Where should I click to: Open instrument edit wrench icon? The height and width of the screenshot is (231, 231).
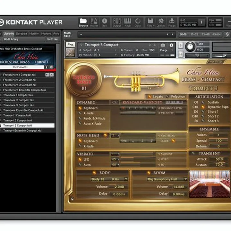(x=70, y=45)
